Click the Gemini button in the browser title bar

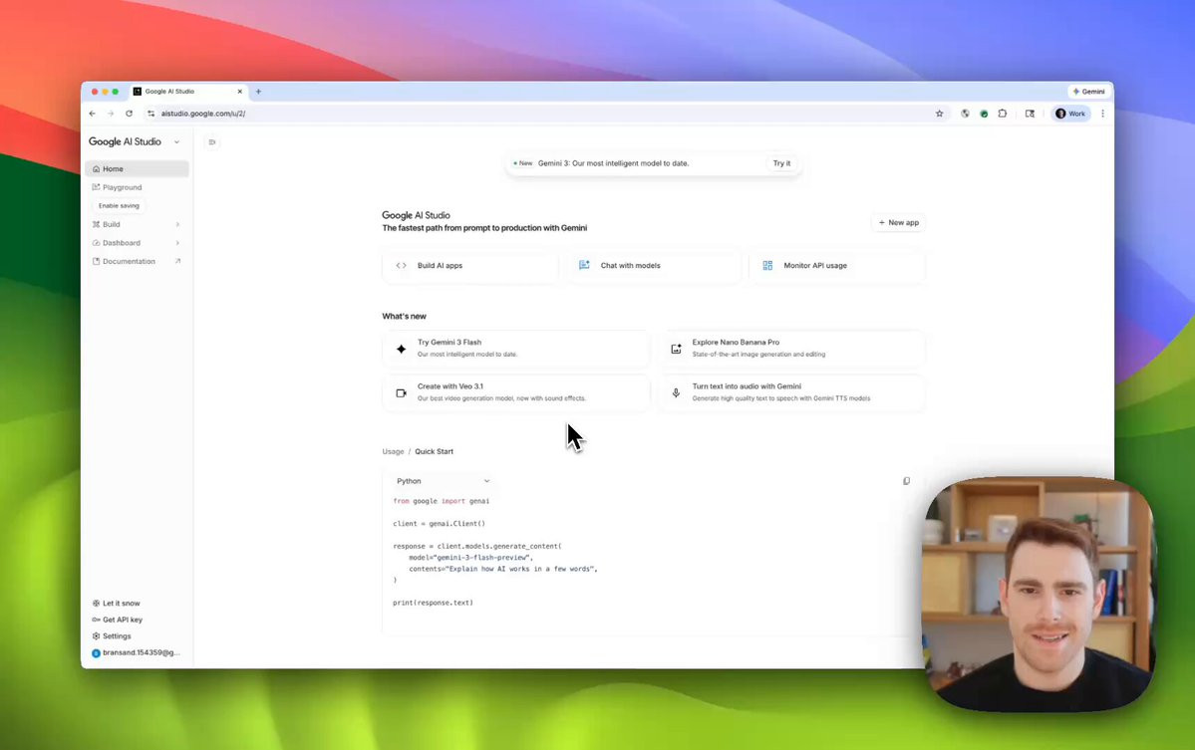[1088, 92]
